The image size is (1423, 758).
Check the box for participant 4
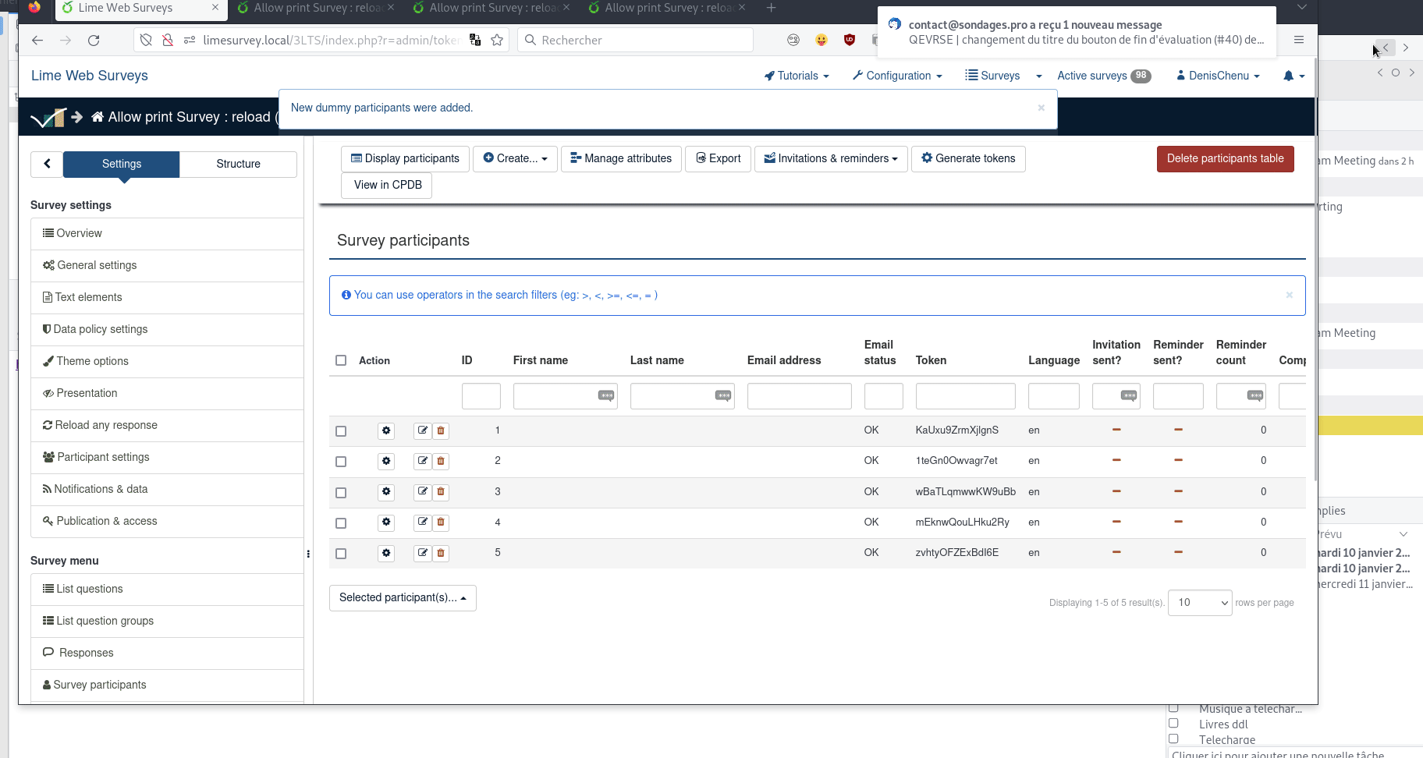click(x=341, y=523)
